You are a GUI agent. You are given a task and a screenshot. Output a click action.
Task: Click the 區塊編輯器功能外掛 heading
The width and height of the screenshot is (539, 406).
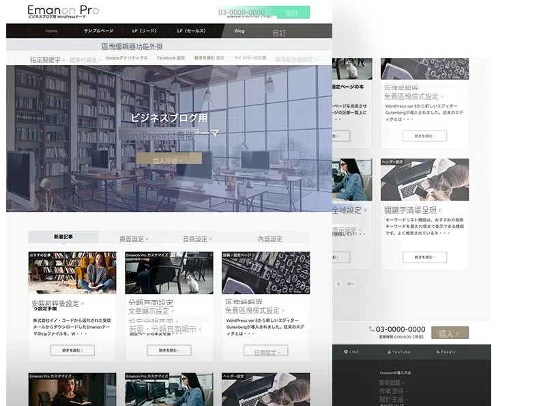point(132,46)
